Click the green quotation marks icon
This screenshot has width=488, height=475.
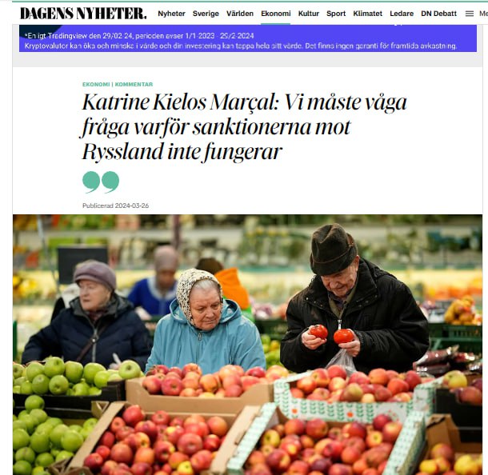pos(101,182)
